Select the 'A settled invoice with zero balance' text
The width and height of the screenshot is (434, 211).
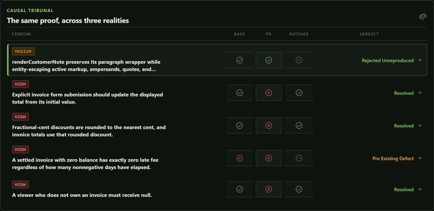tap(85, 164)
